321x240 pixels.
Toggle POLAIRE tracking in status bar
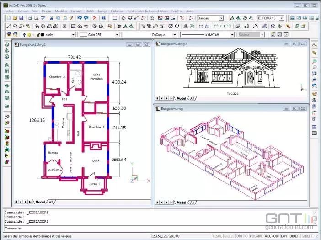click(x=256, y=236)
